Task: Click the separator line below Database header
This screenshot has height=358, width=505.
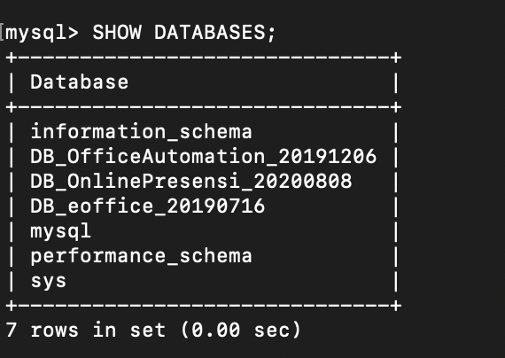Action: pyautogui.click(x=204, y=107)
